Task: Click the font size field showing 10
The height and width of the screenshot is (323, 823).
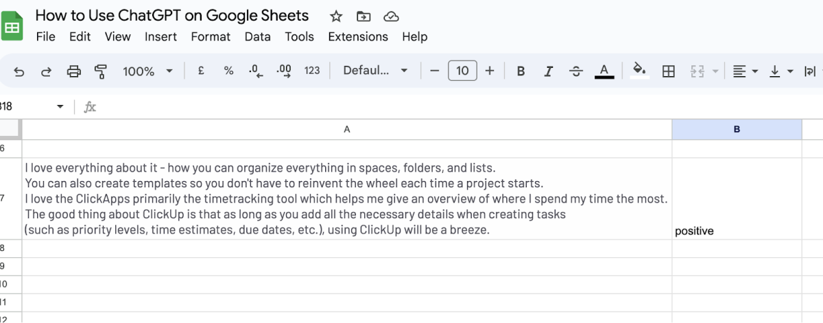Action: pyautogui.click(x=462, y=71)
